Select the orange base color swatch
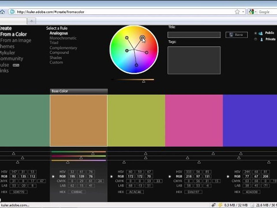Screen dimensions: 277x208 tap(78, 121)
